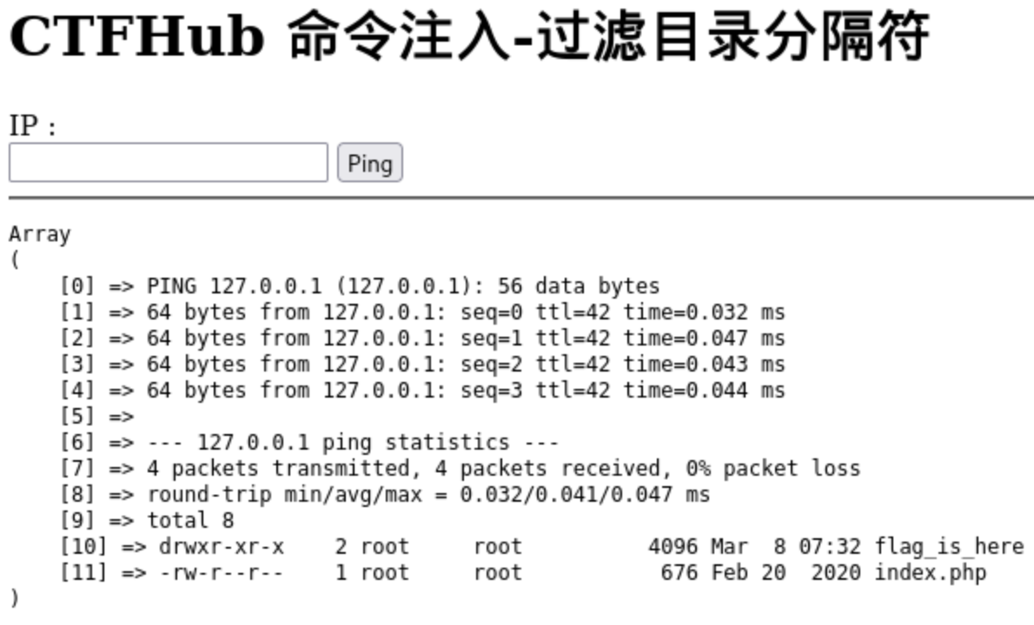The width and height of the screenshot is (1034, 625).
Task: Click the 'ping statistics' output line
Action: [x=378, y=443]
